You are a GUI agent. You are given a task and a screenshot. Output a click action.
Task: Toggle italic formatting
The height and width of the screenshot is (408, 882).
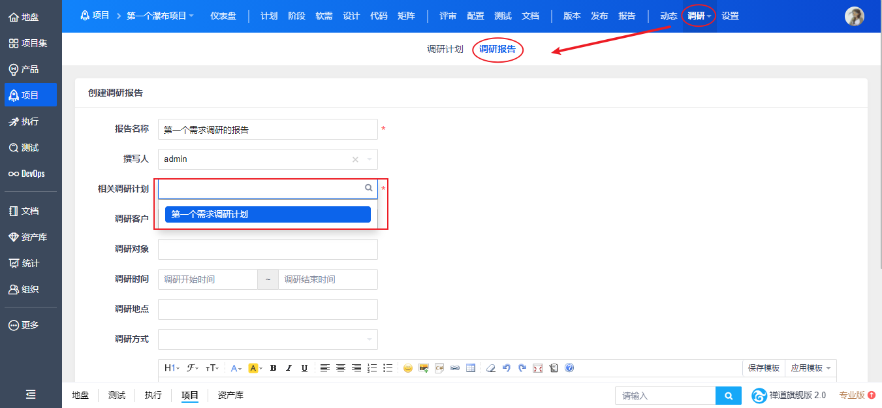(289, 368)
